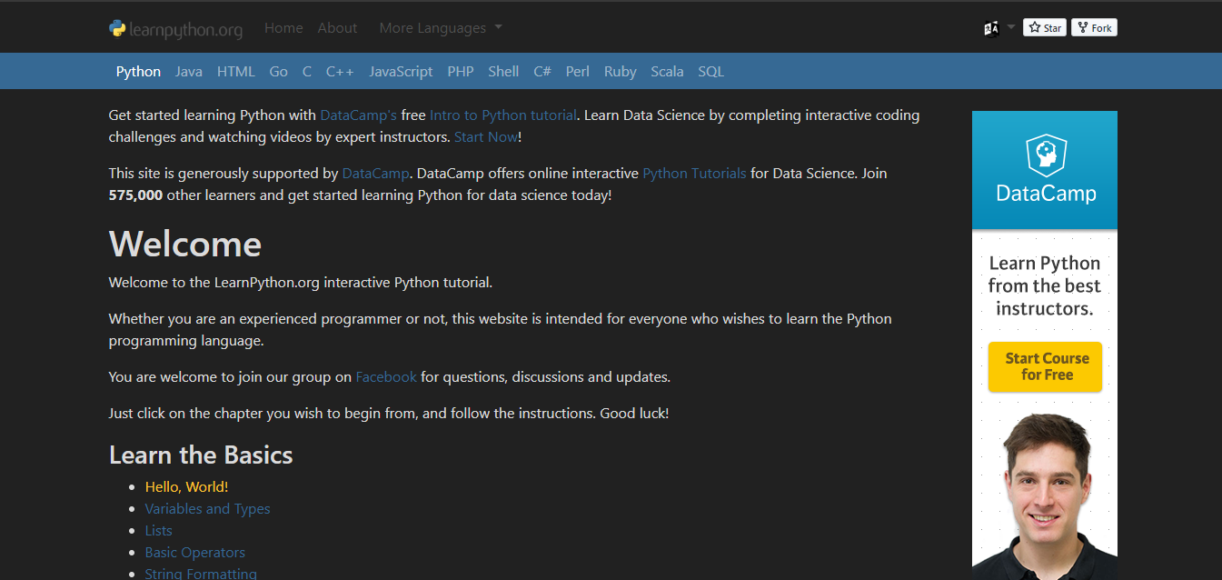Click the star icon in the Star button
Viewport: 1222px width, 580px height.
[1034, 27]
